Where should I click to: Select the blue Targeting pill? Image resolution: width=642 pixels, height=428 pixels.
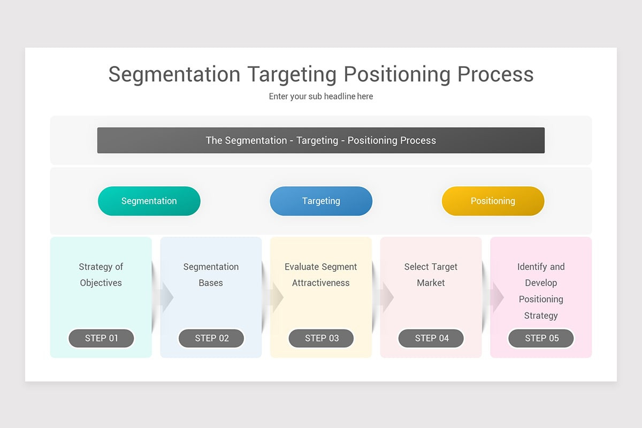pyautogui.click(x=321, y=201)
